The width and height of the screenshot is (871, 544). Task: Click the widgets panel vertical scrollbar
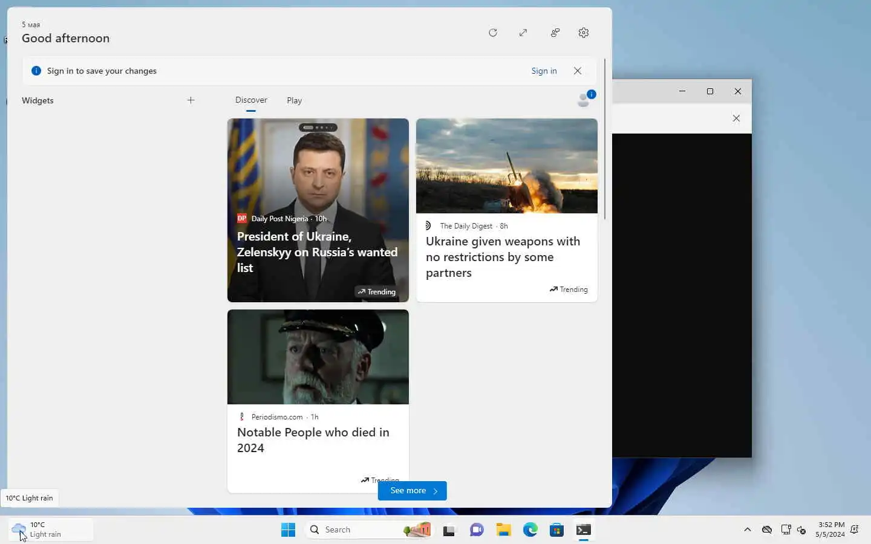pyautogui.click(x=604, y=139)
